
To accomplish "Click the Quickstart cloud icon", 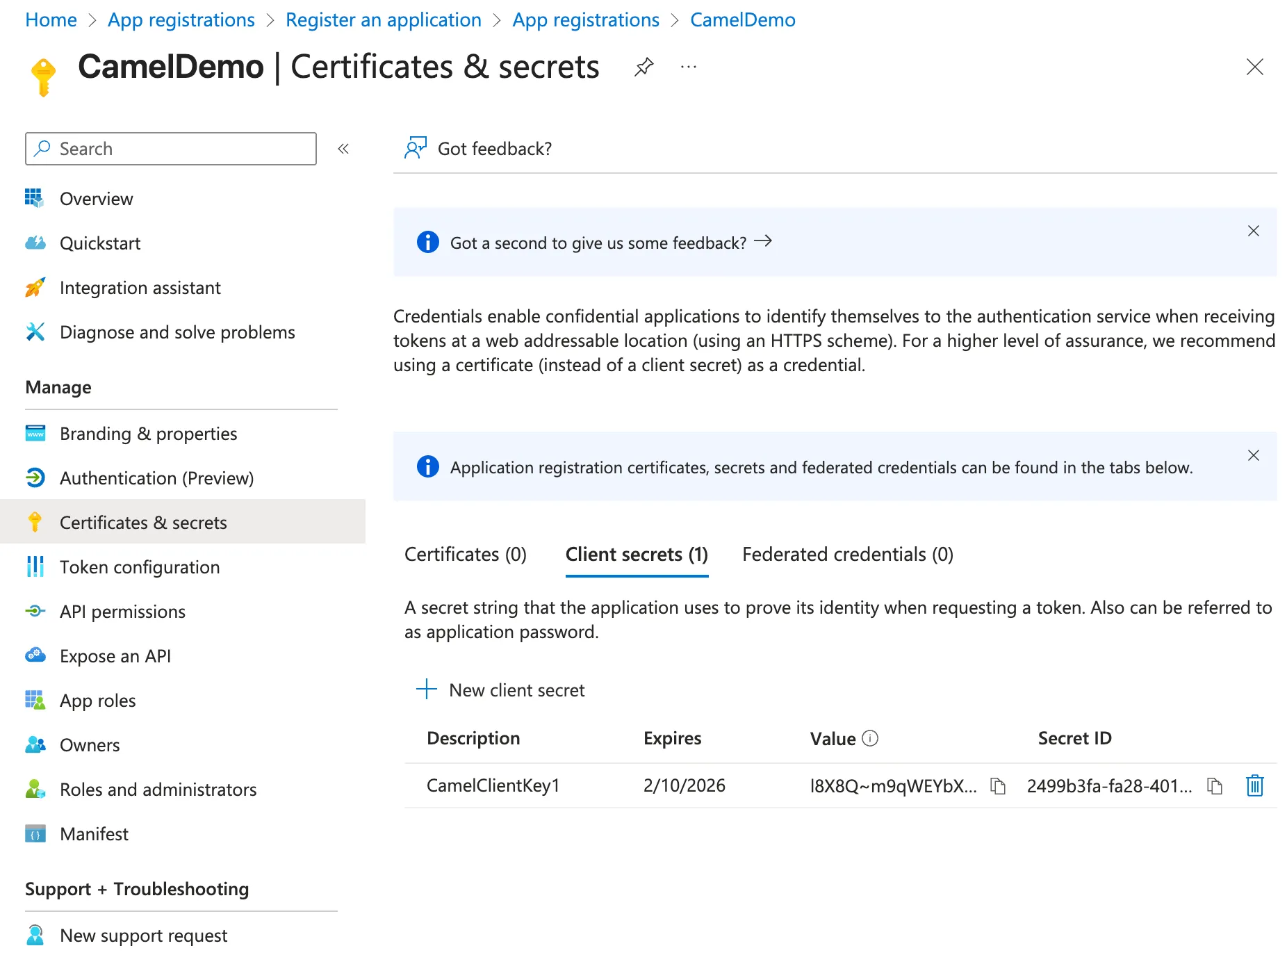I will (35, 243).
